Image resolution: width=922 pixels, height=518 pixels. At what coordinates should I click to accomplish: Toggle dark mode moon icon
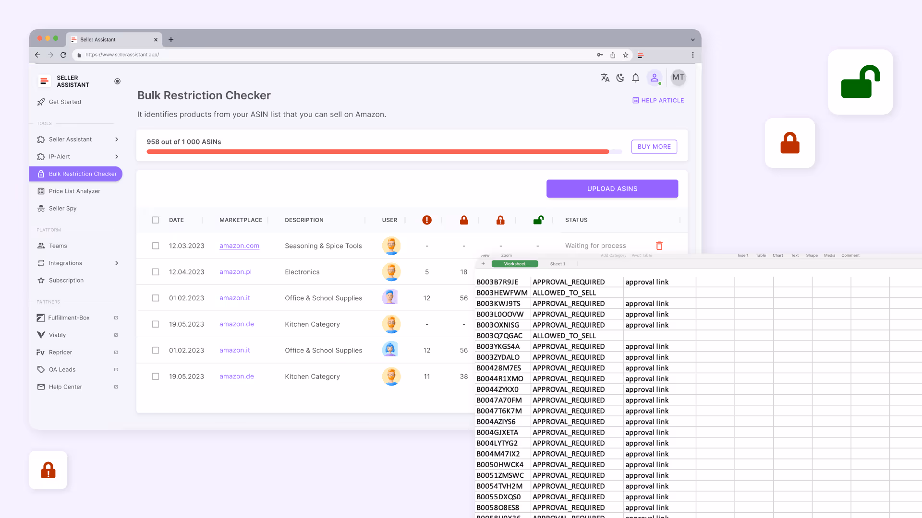click(x=620, y=78)
